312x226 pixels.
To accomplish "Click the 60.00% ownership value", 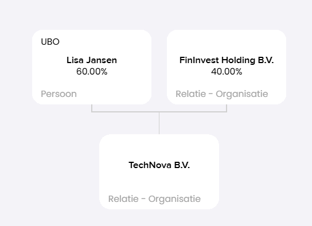I will point(92,72).
